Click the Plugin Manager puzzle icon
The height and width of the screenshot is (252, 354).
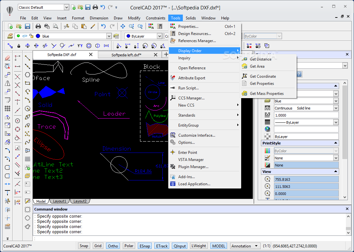(173, 167)
